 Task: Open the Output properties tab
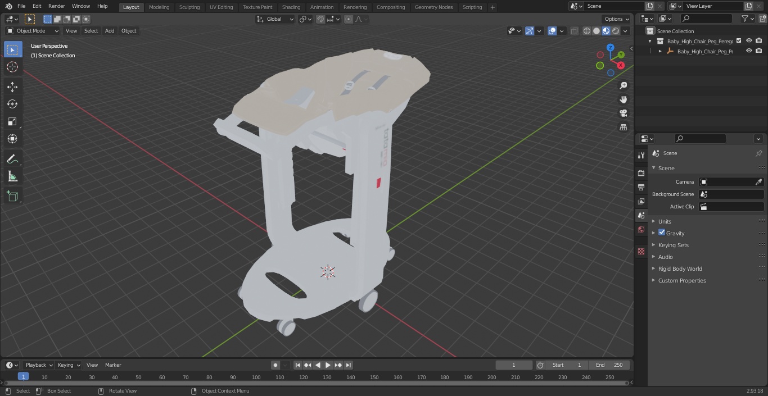641,187
